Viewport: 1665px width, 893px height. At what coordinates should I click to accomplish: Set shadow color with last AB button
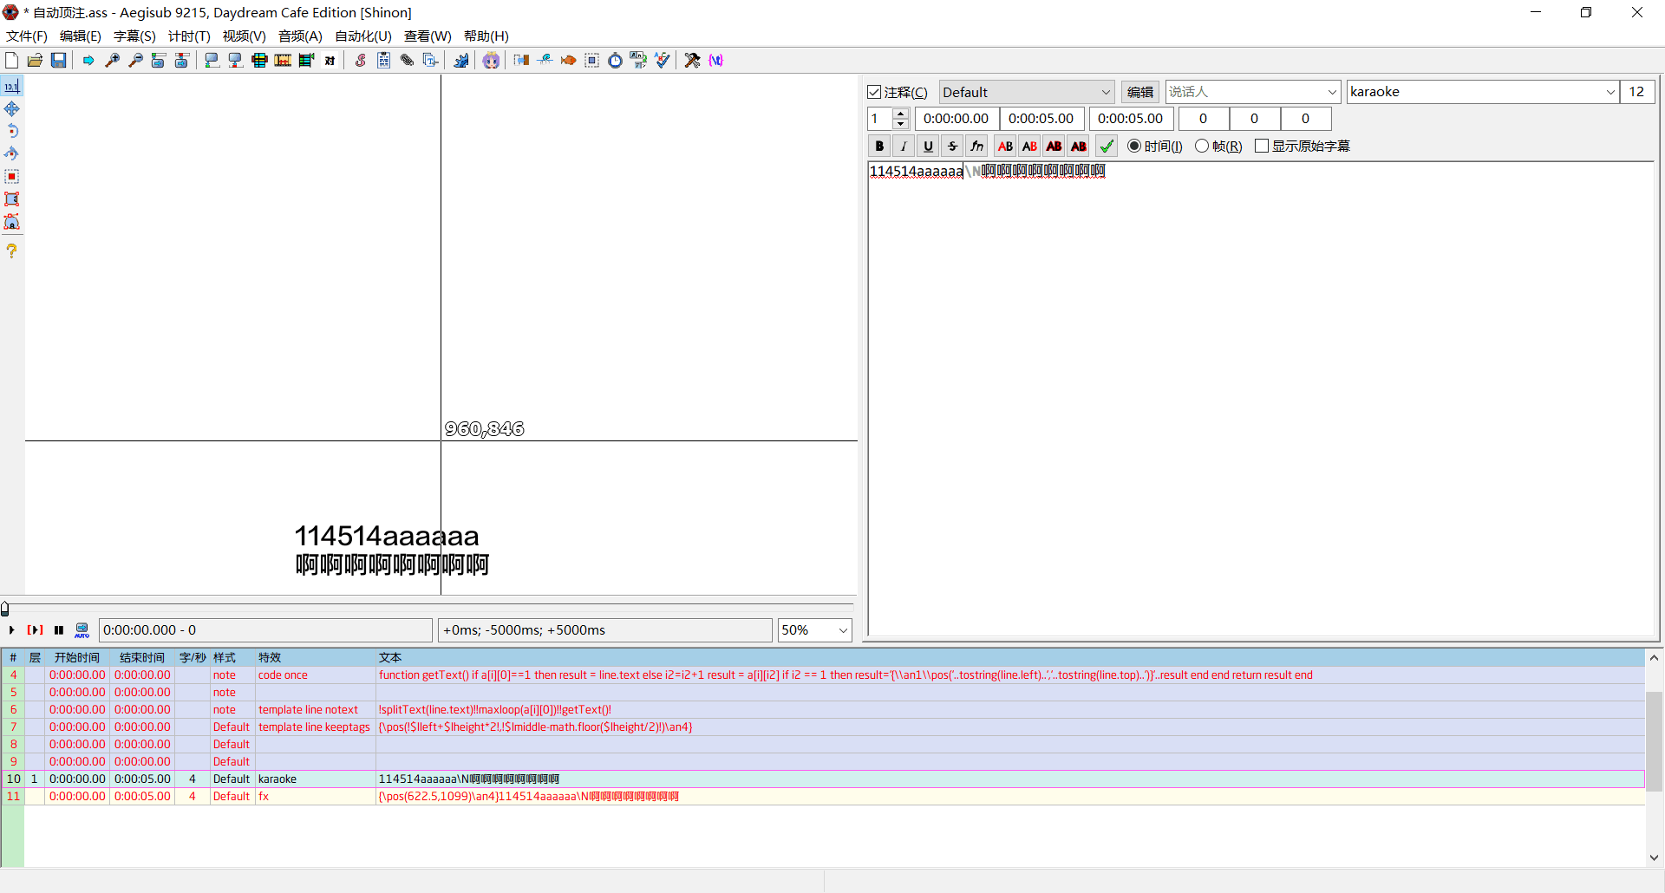point(1079,146)
